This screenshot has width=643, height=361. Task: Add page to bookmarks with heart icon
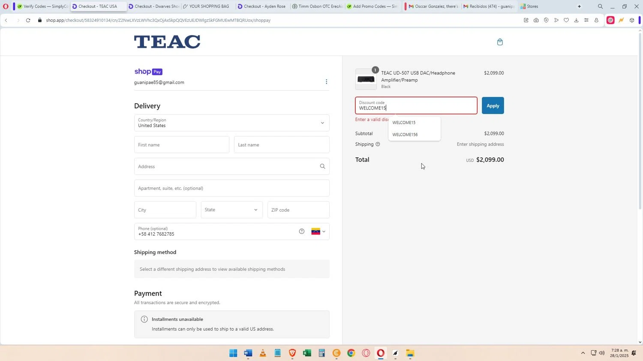coord(566,20)
